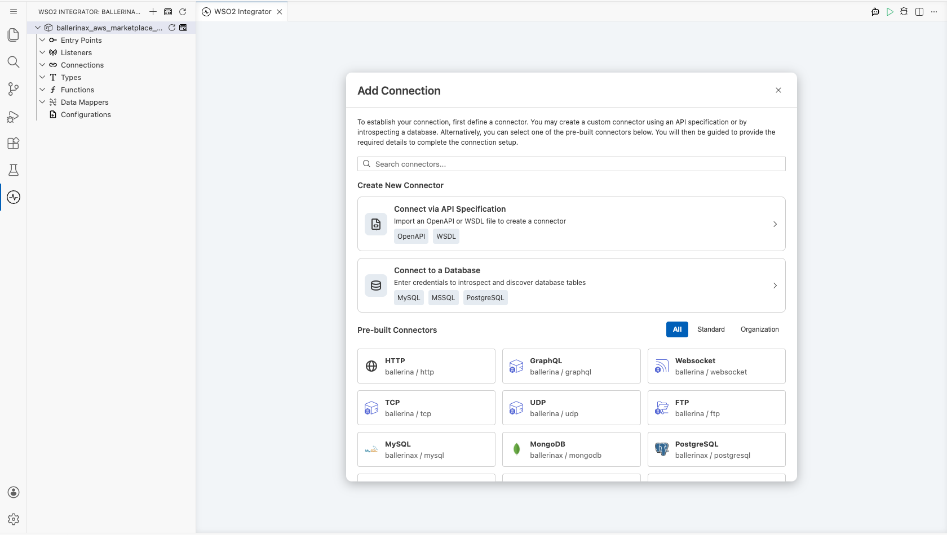947x535 pixels.
Task: Close the Add Connection dialog
Action: [778, 90]
